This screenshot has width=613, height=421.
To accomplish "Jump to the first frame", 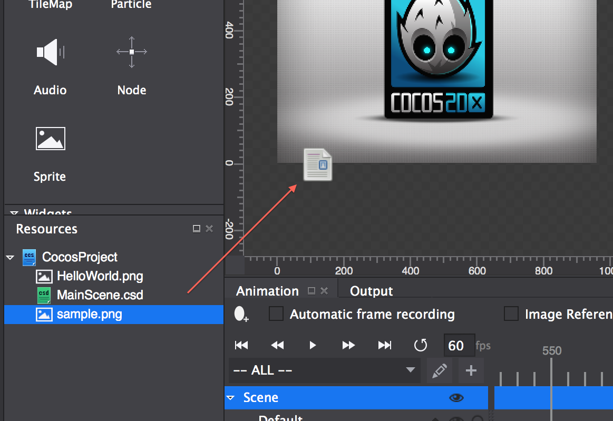I will click(x=241, y=345).
